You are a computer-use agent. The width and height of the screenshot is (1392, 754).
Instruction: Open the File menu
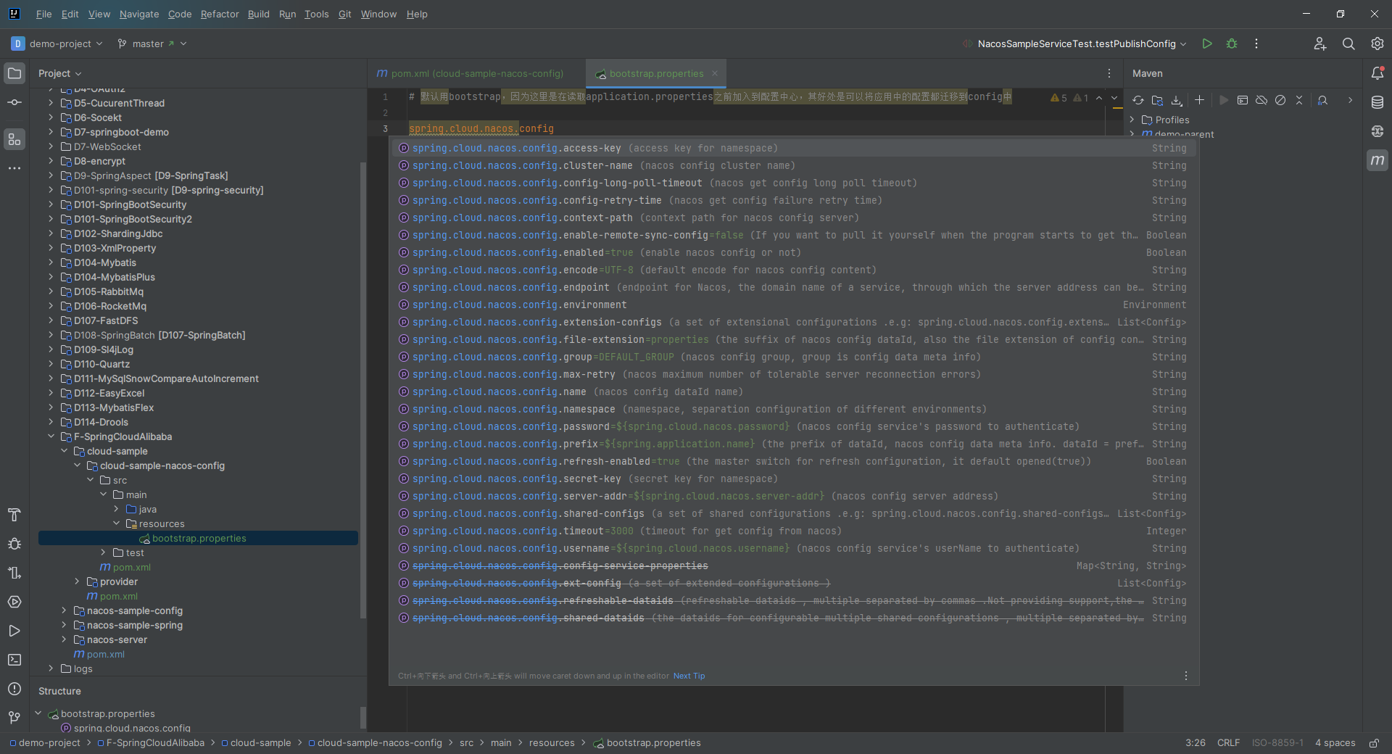point(43,14)
